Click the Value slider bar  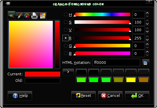point(102,30)
